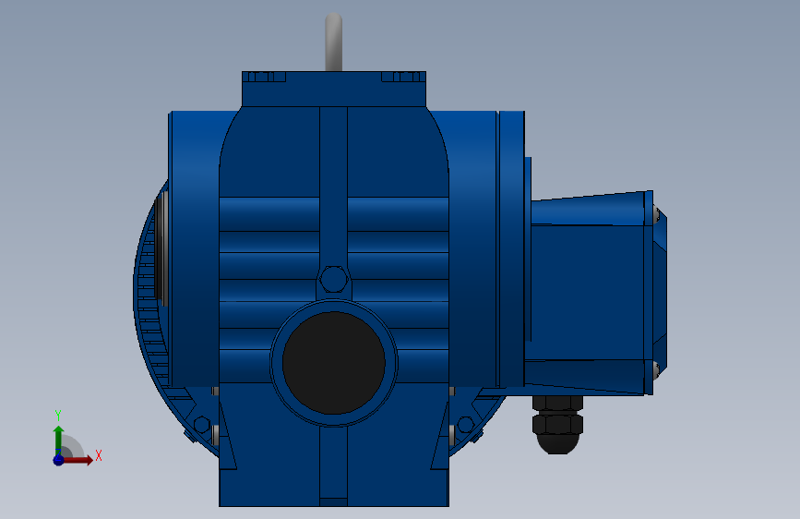
Task: Click the green Y axis arrow of the triad
Action: point(58,440)
